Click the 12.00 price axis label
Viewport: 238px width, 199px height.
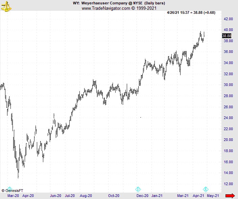[x=228, y=184]
